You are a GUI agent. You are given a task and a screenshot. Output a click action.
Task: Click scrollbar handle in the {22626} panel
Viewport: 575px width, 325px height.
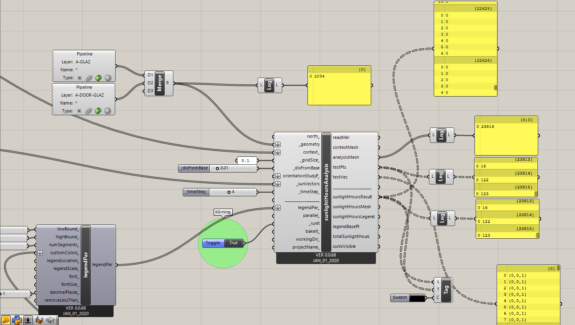click(x=495, y=88)
